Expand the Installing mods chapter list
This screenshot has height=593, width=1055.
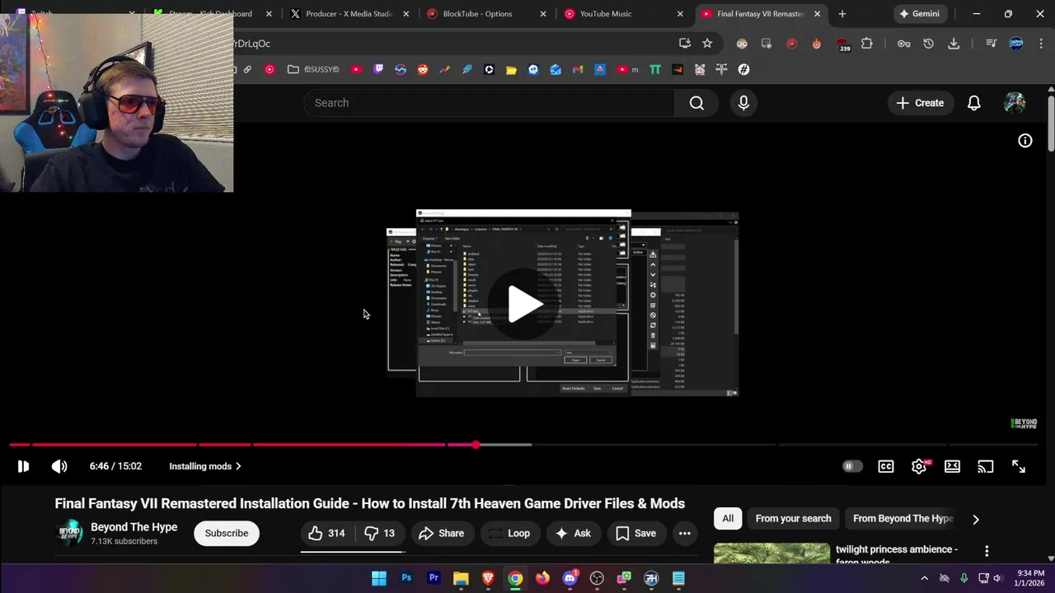coord(205,466)
